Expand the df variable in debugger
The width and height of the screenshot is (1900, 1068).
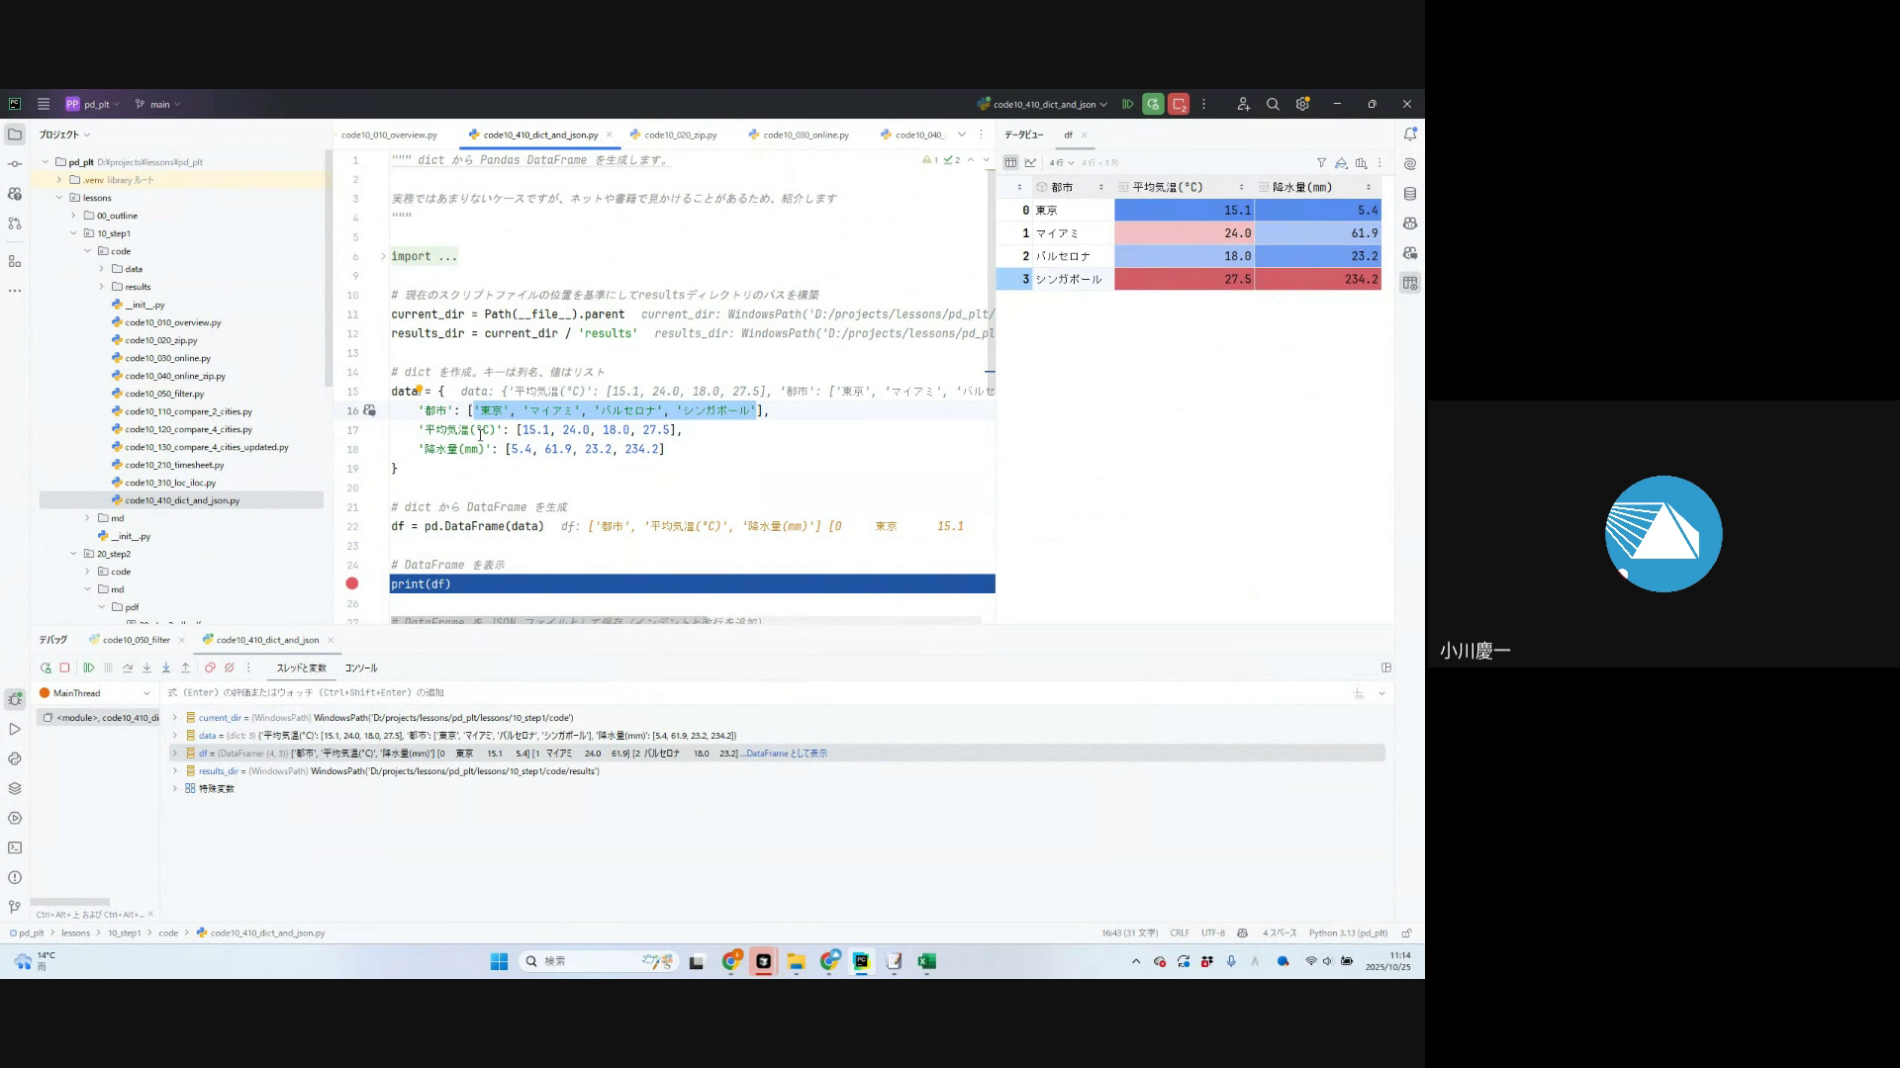175,754
